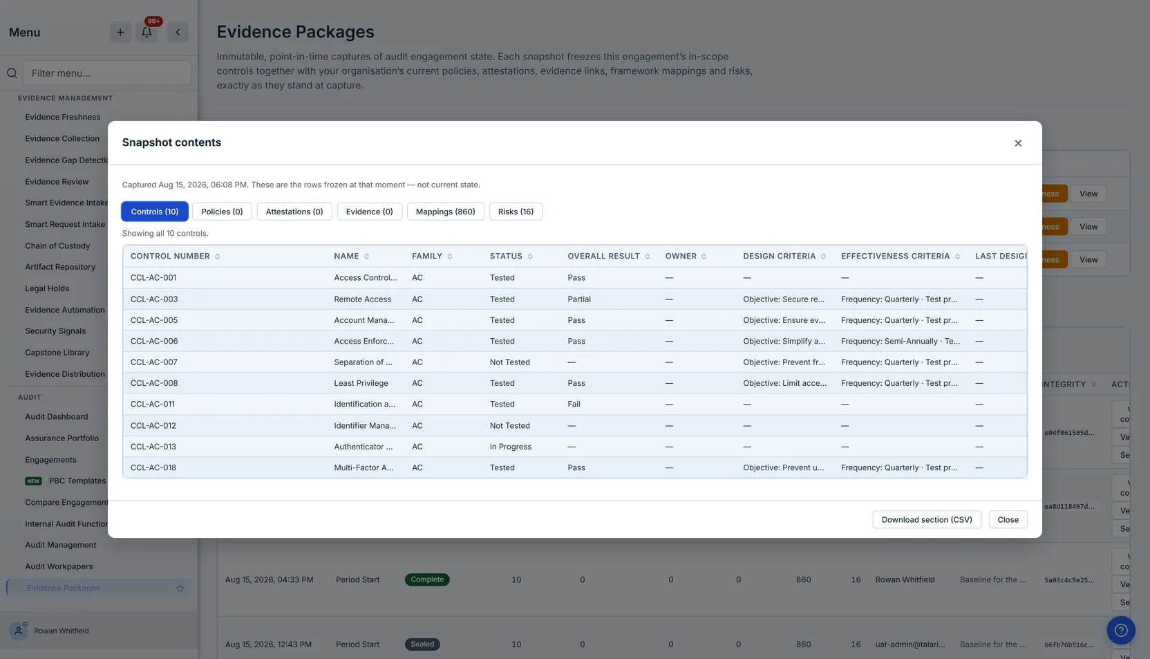
Task: Open the Evidence (0) tab
Action: pos(369,212)
